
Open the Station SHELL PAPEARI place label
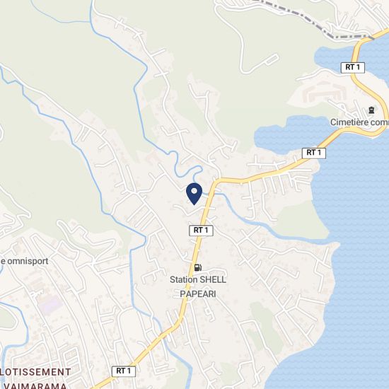click(198, 286)
